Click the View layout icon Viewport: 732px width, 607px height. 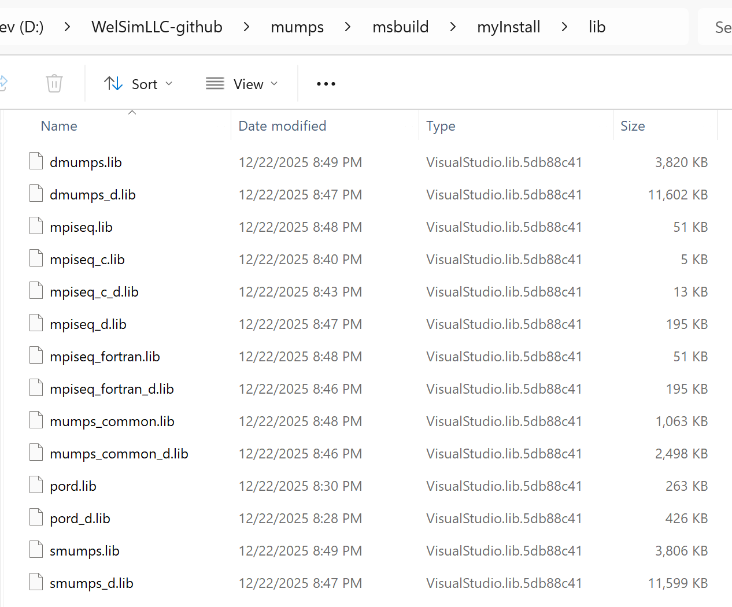(214, 83)
